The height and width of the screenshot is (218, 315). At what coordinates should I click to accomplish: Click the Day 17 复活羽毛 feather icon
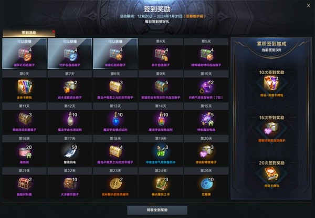[70, 151]
